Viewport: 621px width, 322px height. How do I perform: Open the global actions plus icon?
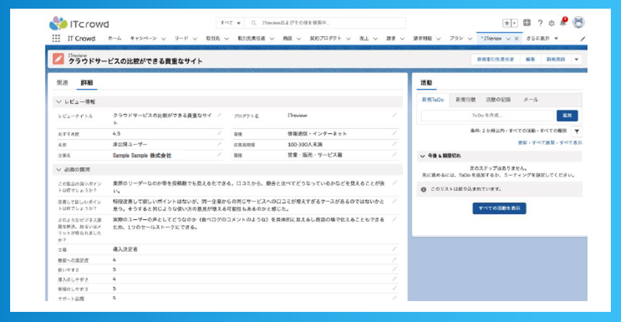527,22
